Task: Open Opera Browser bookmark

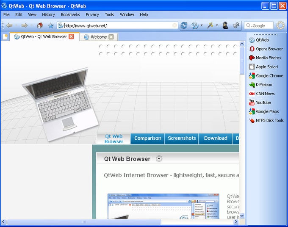Action: tap(266, 49)
